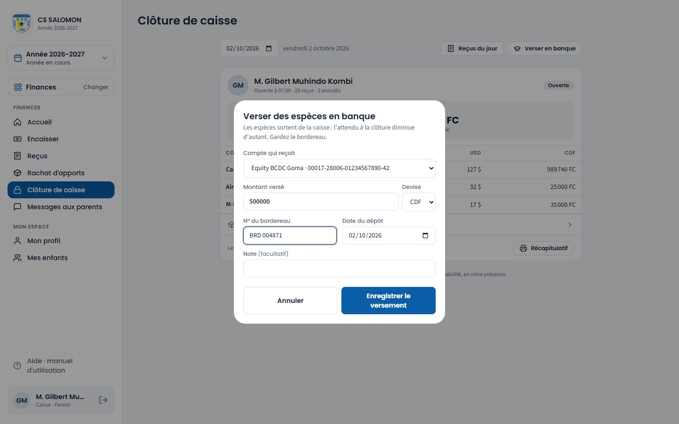The width and height of the screenshot is (679, 424).
Task: Click Changer beside Finances
Action: click(96, 87)
